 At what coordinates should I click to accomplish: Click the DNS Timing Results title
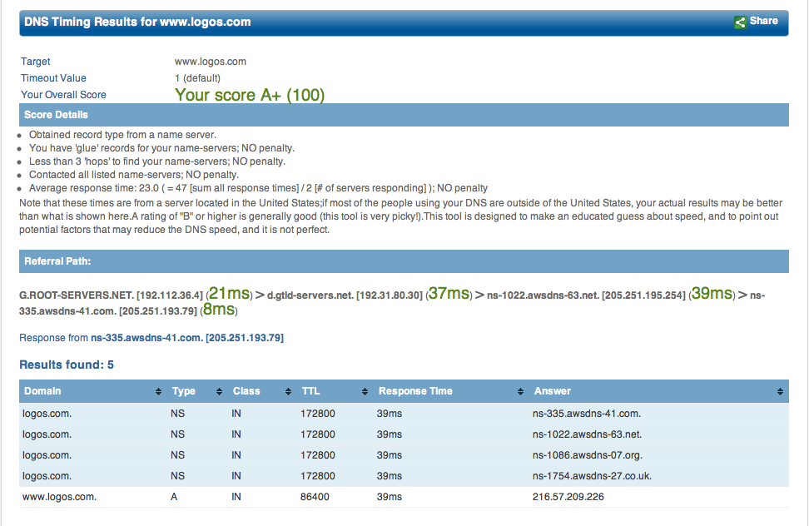click(x=138, y=22)
